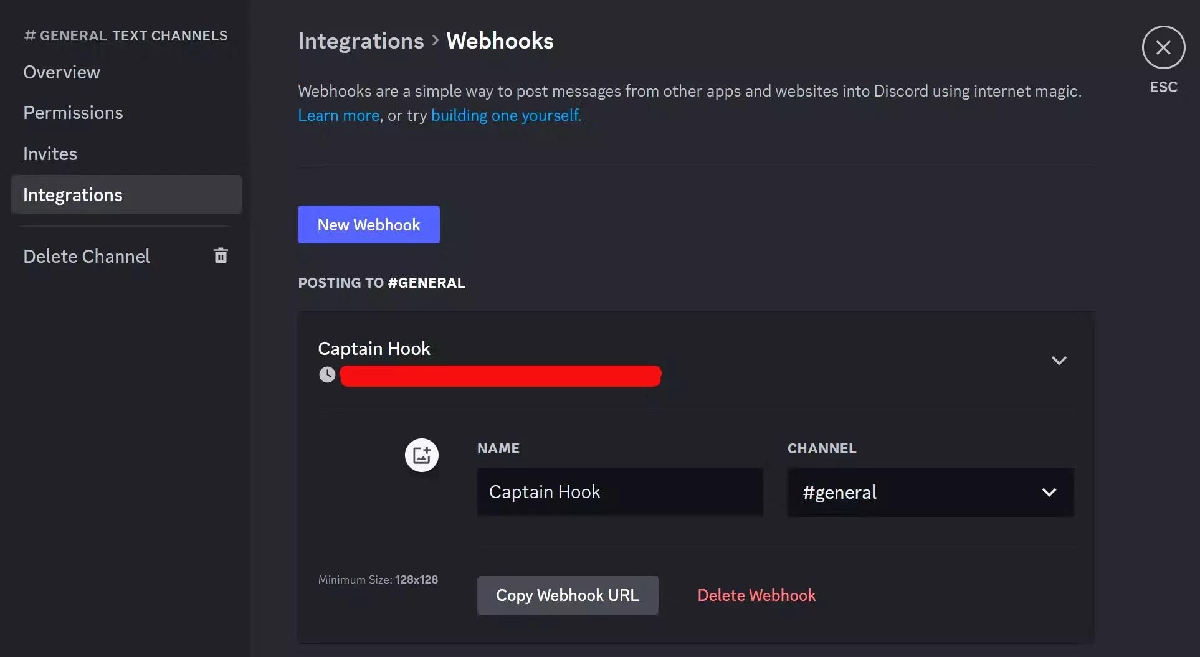Click the red redacted webhook URL bar
The image size is (1200, 657).
coord(500,376)
